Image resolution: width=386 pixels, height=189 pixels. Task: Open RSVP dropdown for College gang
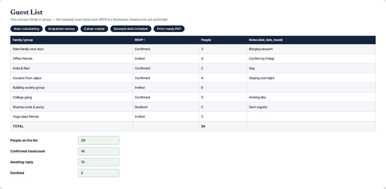point(166,97)
